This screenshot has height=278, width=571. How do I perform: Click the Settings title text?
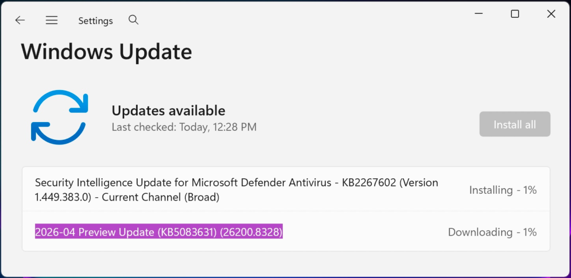[x=95, y=21]
